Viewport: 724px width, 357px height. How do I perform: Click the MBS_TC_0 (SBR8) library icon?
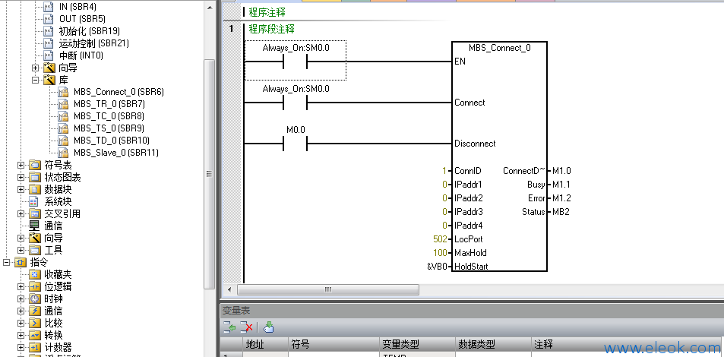63,116
